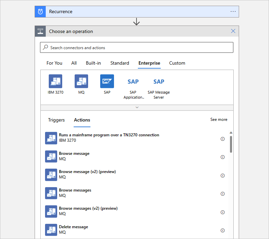269x239 pixels.
Task: Click the See more link
Action: pyautogui.click(x=219, y=119)
